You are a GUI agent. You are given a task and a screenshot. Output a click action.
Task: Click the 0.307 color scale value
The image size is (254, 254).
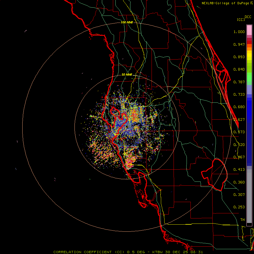(x=239, y=194)
